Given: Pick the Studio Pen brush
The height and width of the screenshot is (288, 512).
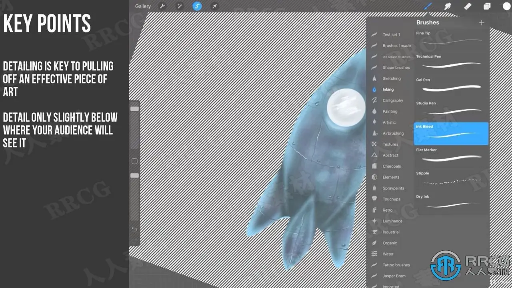Looking at the screenshot, I should point(451,110).
